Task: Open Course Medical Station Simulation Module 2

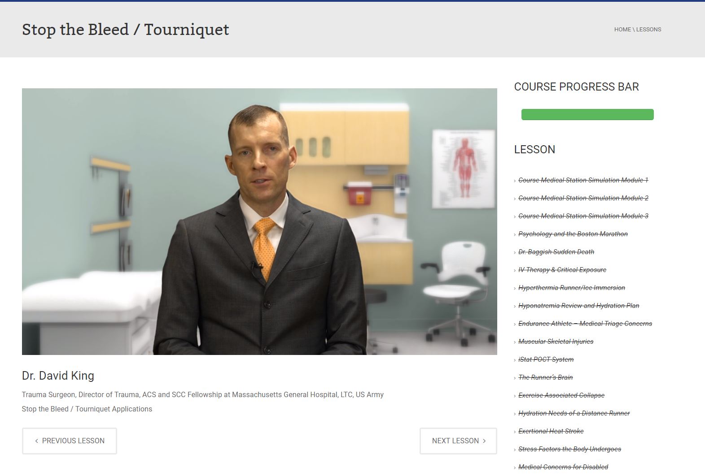Action: (583, 198)
